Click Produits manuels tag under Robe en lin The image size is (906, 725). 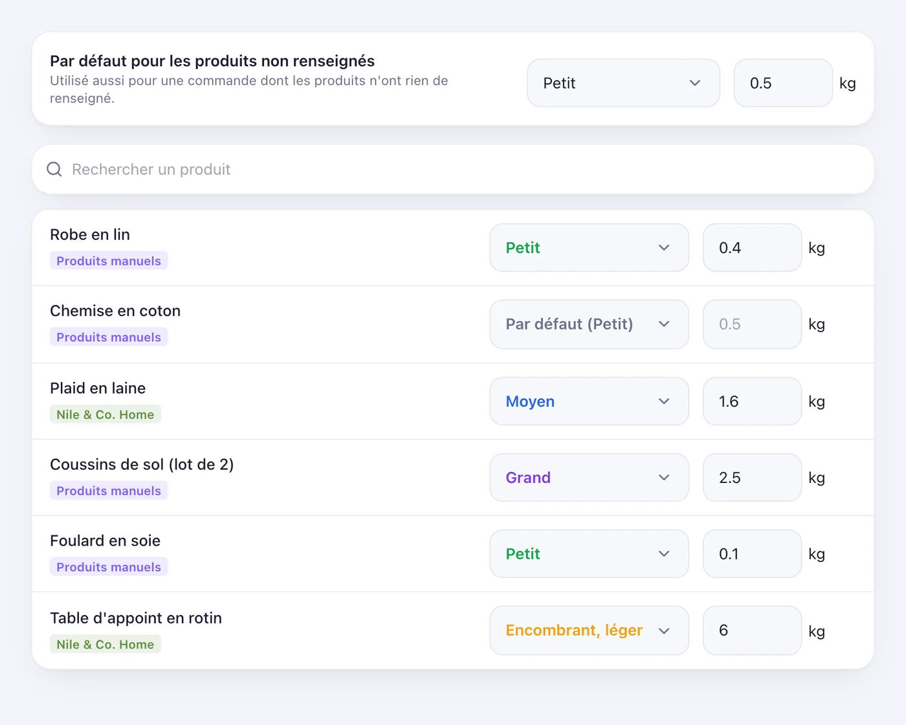click(x=109, y=261)
